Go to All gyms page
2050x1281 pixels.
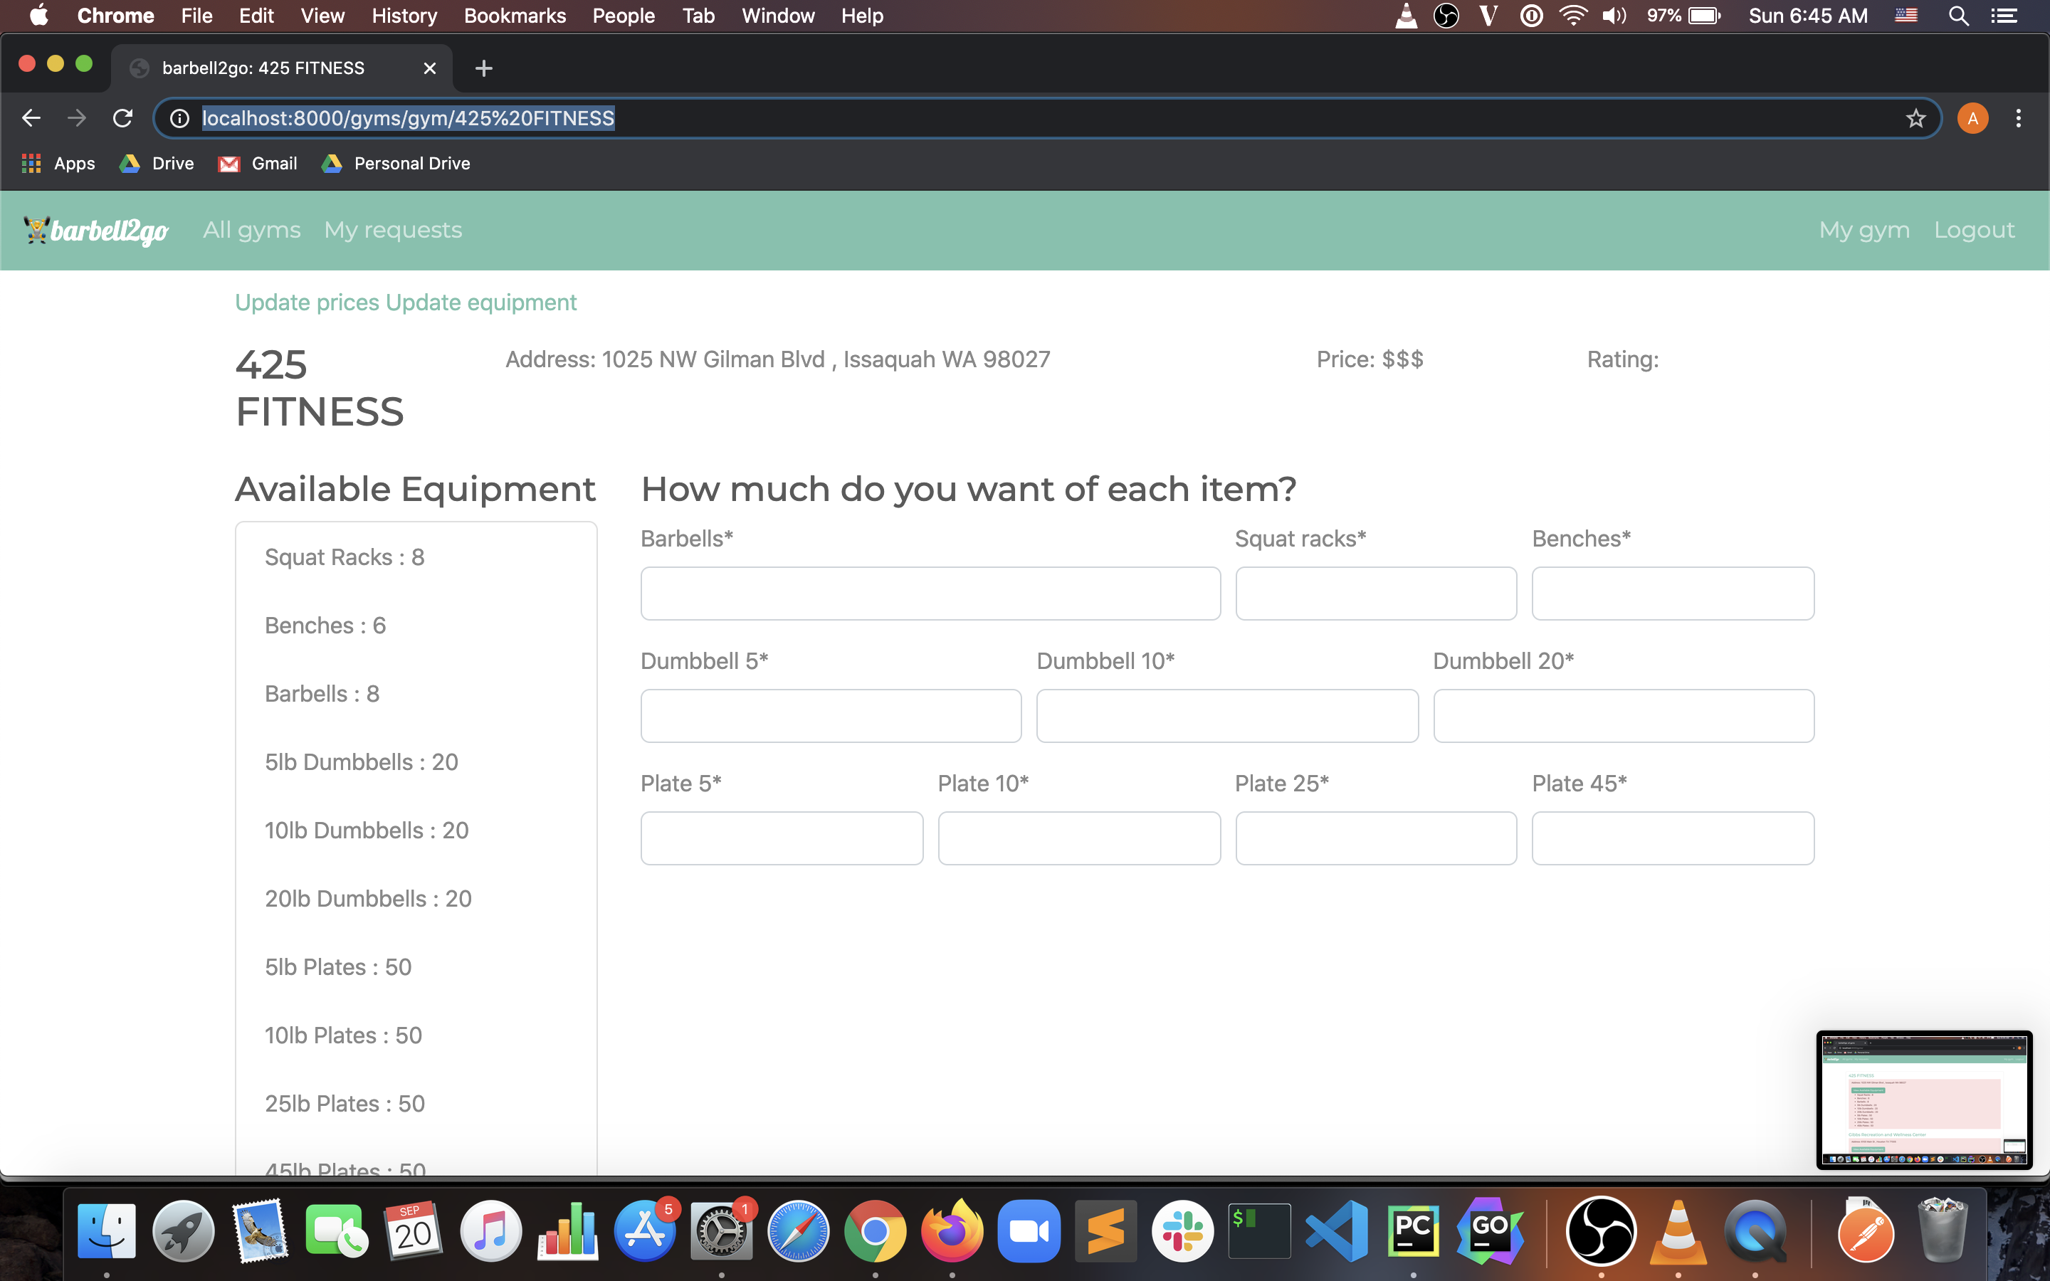coord(251,230)
